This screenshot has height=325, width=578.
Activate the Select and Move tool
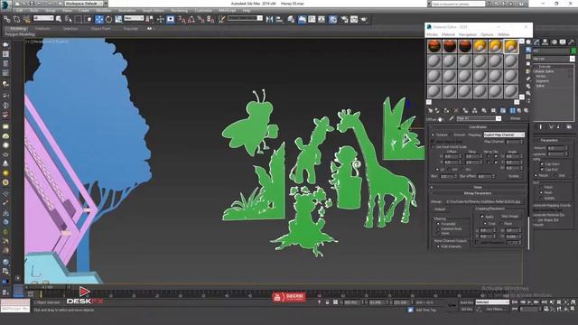(x=99, y=19)
